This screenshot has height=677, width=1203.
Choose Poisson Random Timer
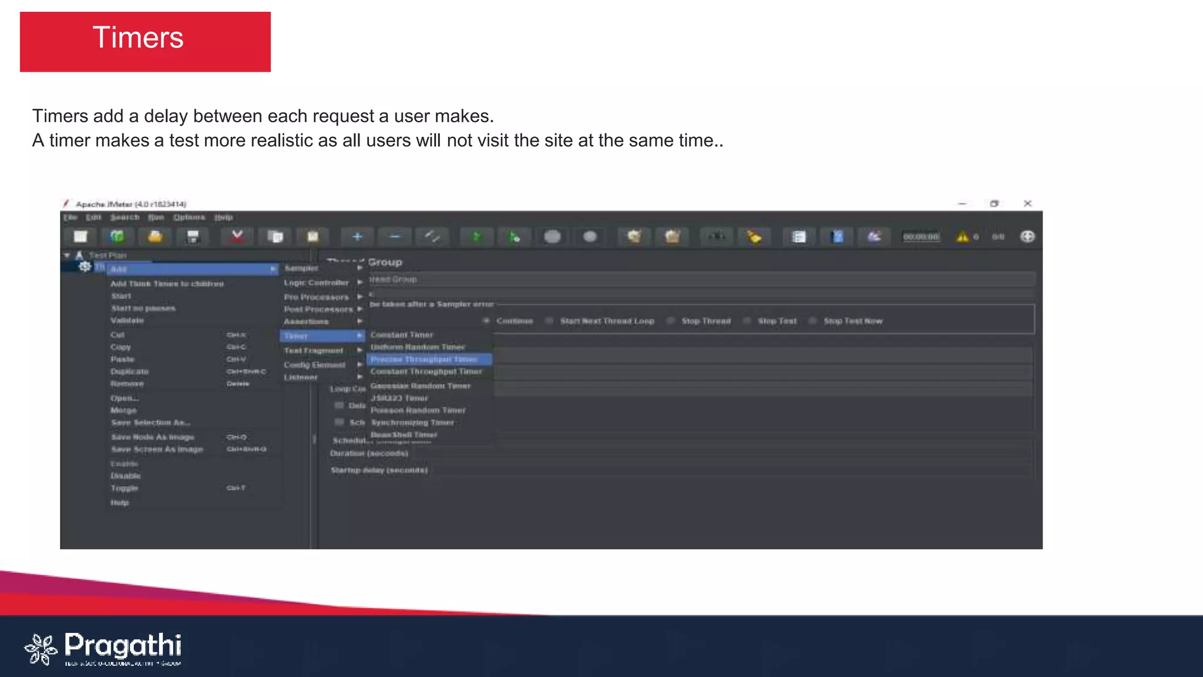[430, 410]
